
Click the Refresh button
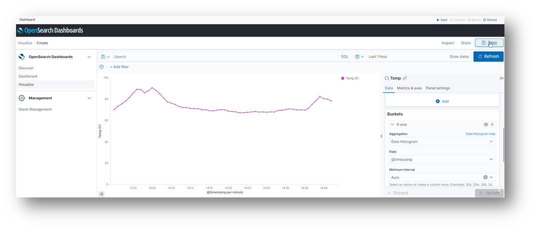[488, 57]
